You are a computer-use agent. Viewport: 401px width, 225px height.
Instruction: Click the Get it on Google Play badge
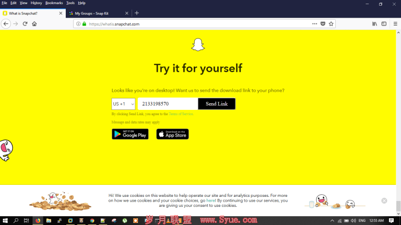[130, 134]
